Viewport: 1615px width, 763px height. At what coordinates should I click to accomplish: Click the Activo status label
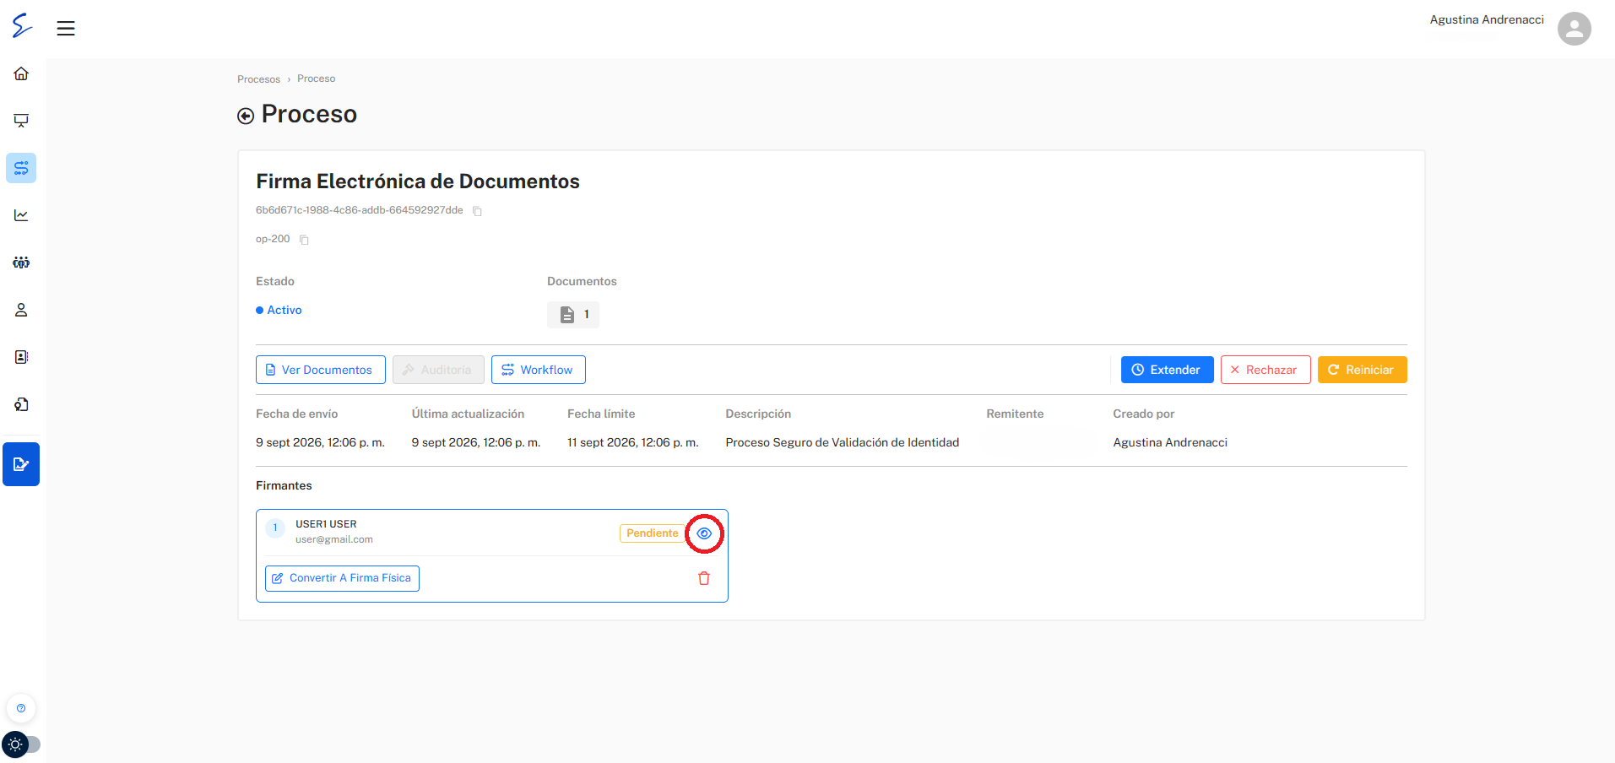(279, 310)
